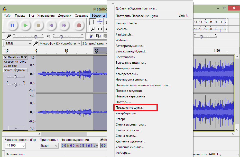This screenshot has height=157, width=240.
Task: Select the Time Shift arrows tool
Action: click(100, 29)
